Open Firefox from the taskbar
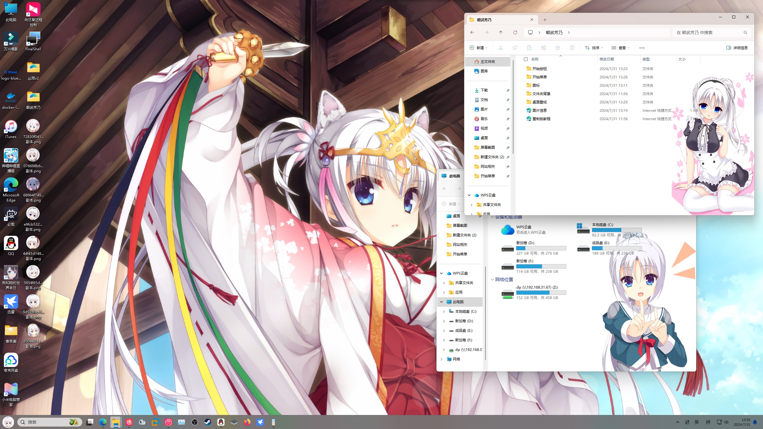Viewport: 763px width, 429px height. (x=247, y=422)
